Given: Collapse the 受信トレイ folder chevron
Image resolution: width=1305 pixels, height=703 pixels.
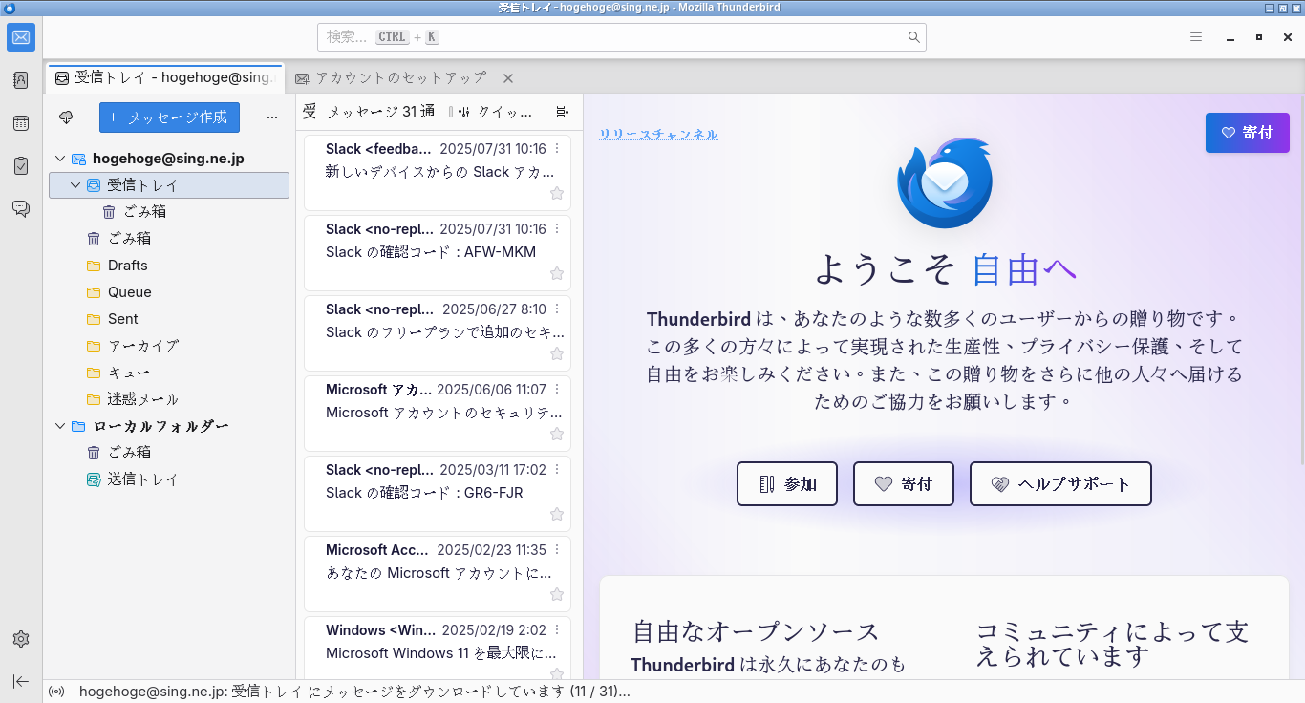Looking at the screenshot, I should (75, 185).
